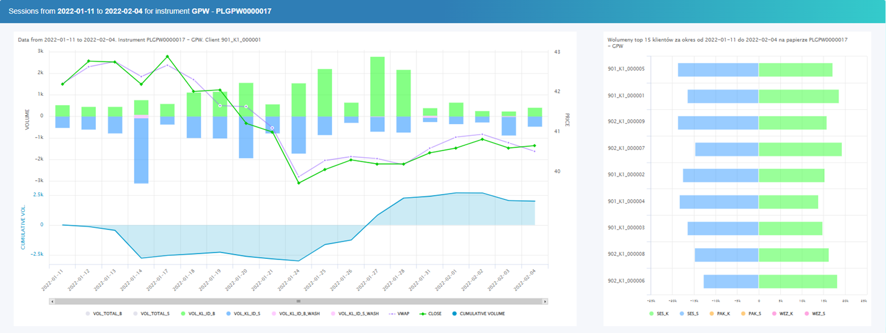The image size is (886, 333).
Task: Click the chart scrollbar right arrow
Action: coord(545,301)
